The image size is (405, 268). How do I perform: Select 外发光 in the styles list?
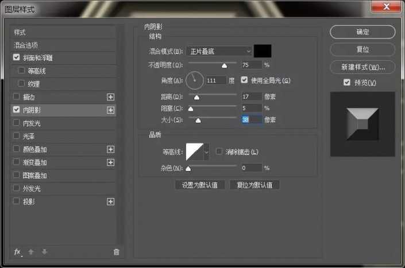pos(31,188)
